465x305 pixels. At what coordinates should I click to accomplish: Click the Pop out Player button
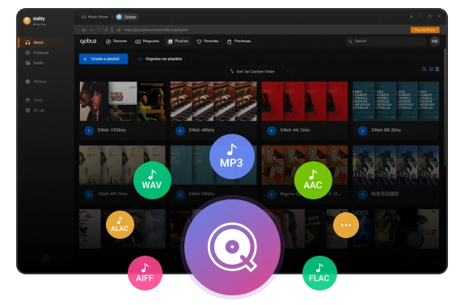(x=425, y=30)
